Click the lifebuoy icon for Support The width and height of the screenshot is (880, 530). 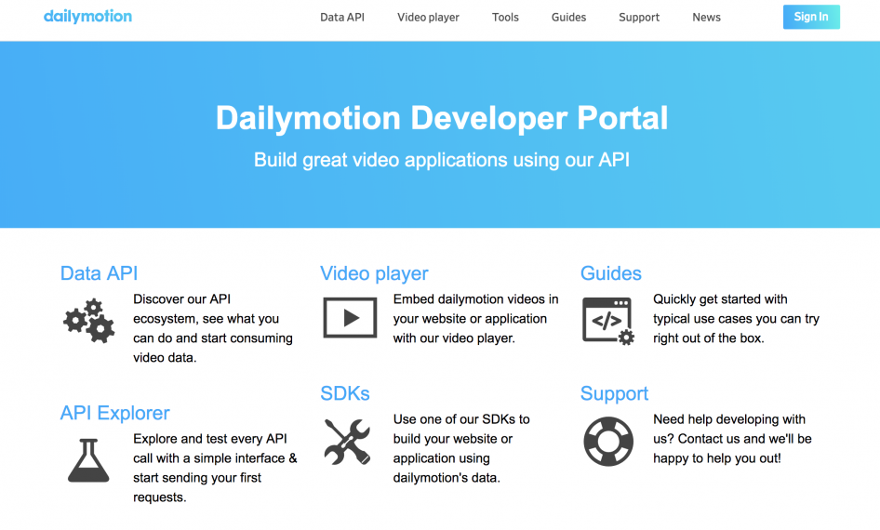608,442
